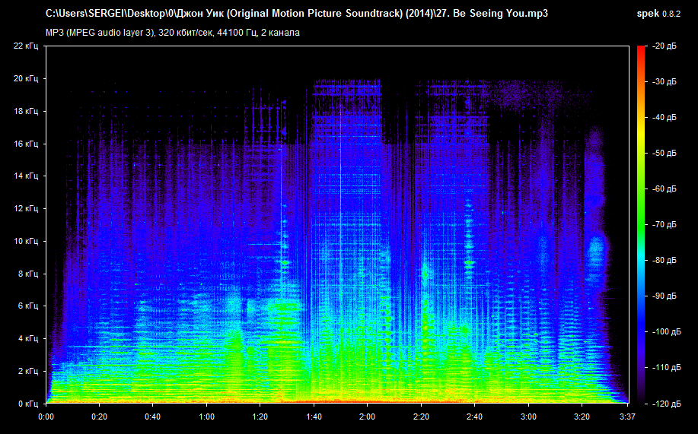Click the dB color gradient scale bar
Image resolution: width=698 pixels, height=434 pixels.
coord(641,224)
